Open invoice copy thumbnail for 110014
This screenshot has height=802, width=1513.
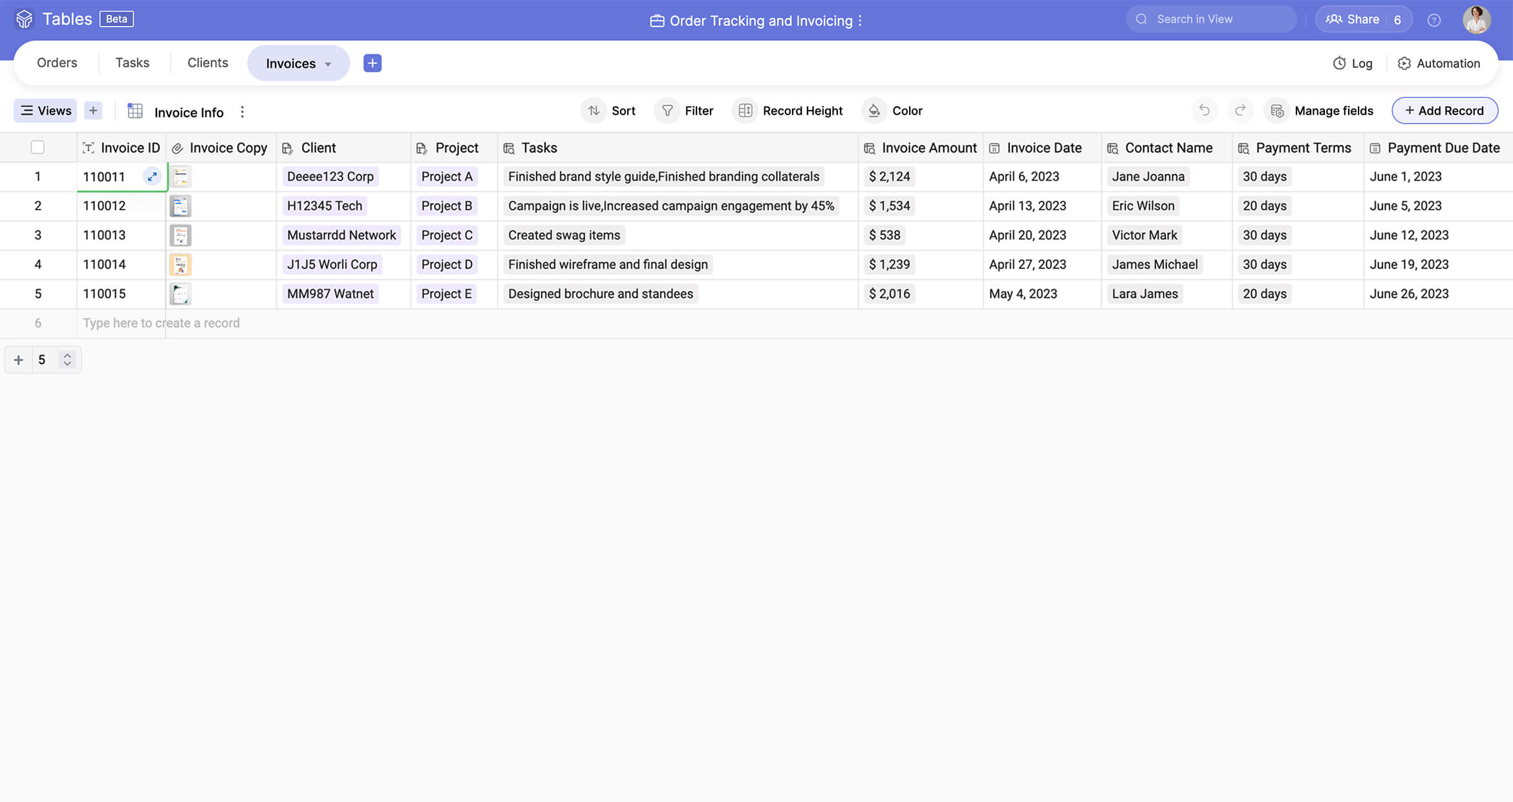[x=180, y=265]
